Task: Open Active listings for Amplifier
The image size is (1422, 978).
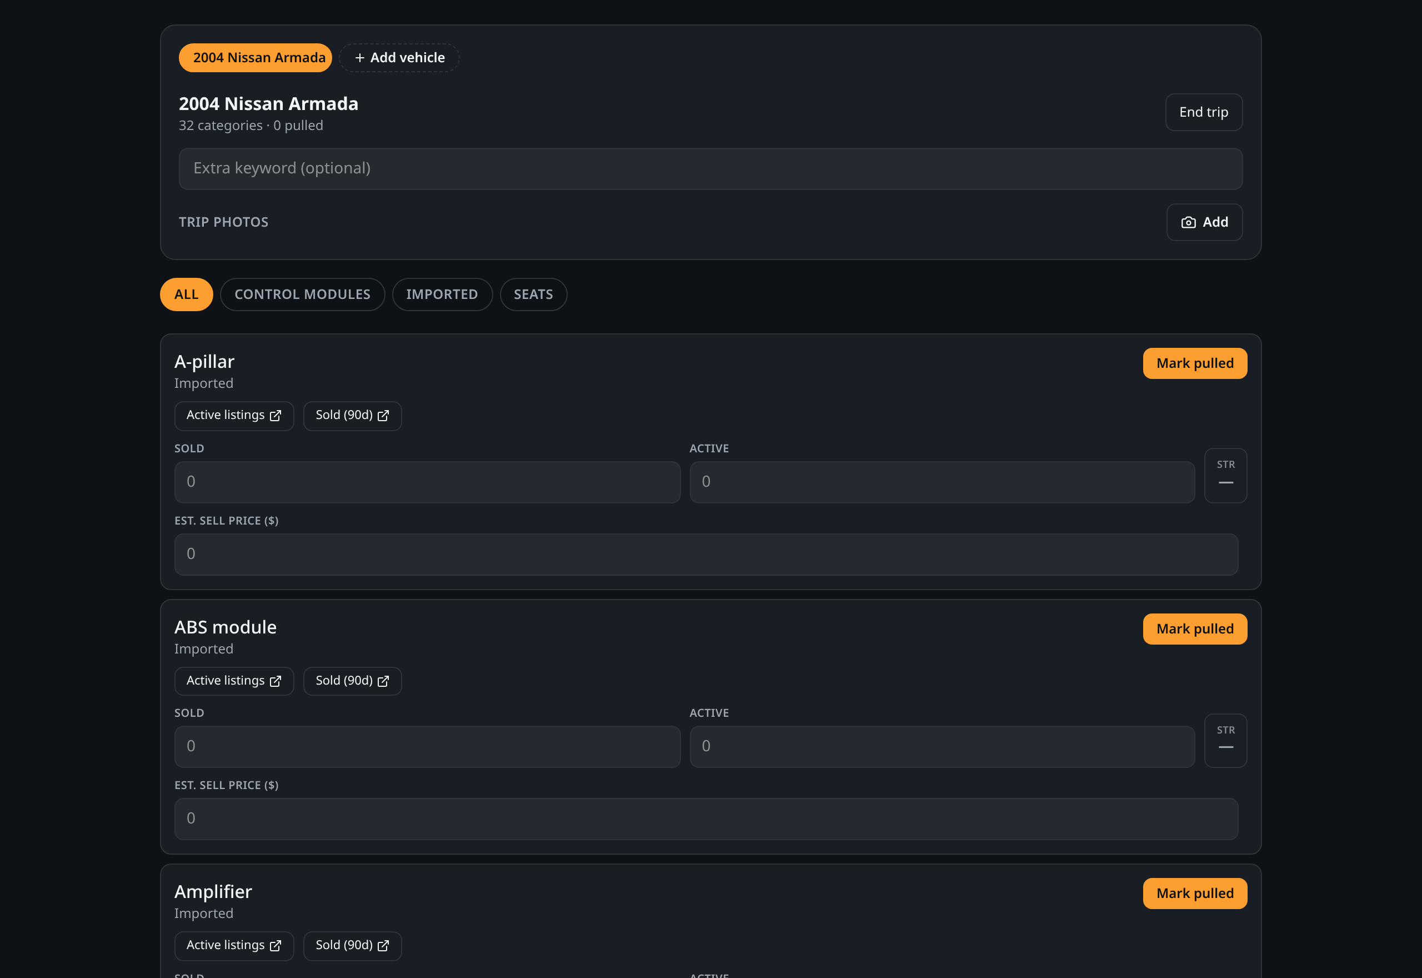Action: [234, 946]
